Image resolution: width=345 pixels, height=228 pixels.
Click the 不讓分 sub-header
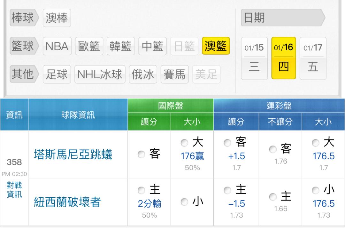[x=280, y=122]
